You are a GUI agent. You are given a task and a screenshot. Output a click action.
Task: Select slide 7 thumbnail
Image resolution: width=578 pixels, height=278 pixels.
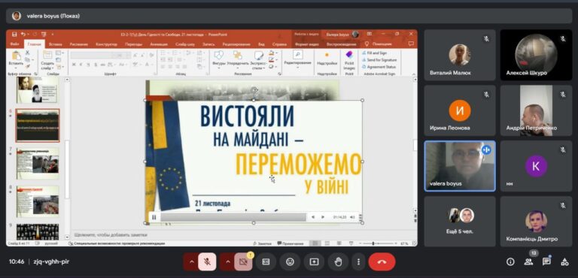(38, 163)
